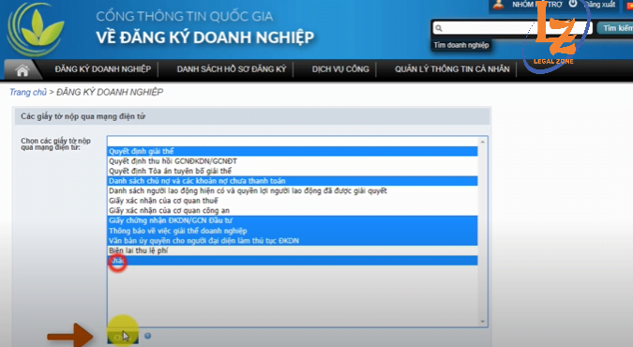Open ĐĂNG KÝ DOANH NGHIỆP menu
This screenshot has height=347, width=633.
pyautogui.click(x=103, y=69)
